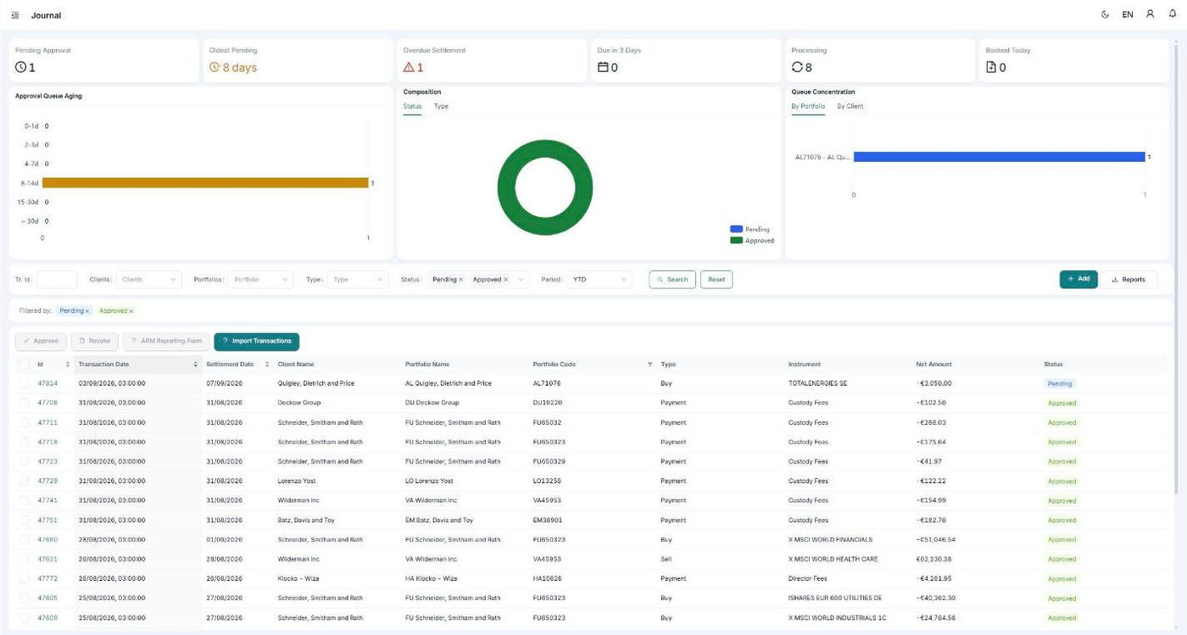Click the Search button
Viewport: 1187px width, 635px height.
(x=672, y=279)
